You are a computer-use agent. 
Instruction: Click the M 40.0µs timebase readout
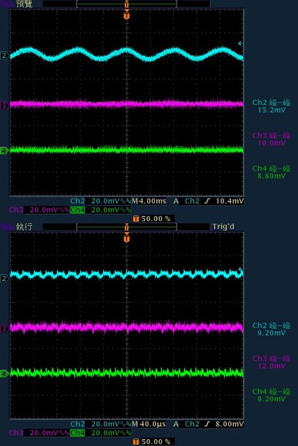coord(149,424)
